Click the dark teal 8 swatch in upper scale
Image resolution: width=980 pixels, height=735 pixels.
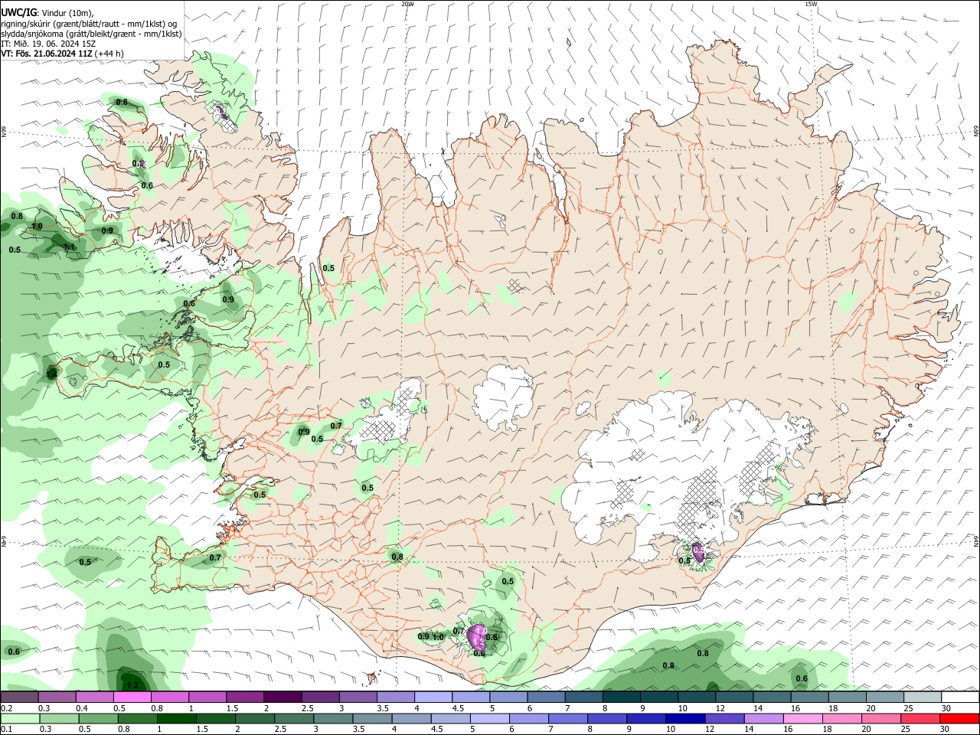click(x=622, y=697)
